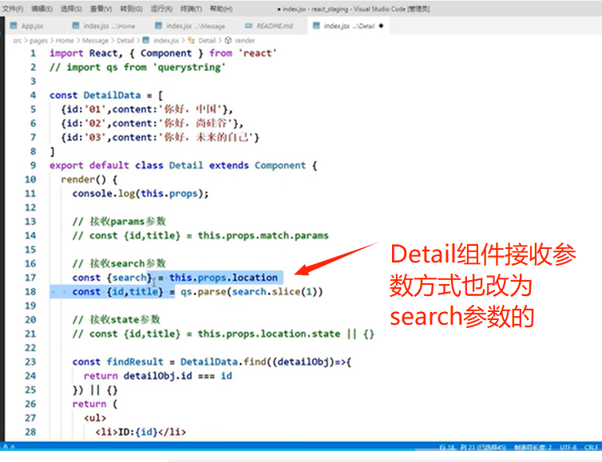
Task: Switch to the App.jsx editor tab
Action: tap(32, 26)
